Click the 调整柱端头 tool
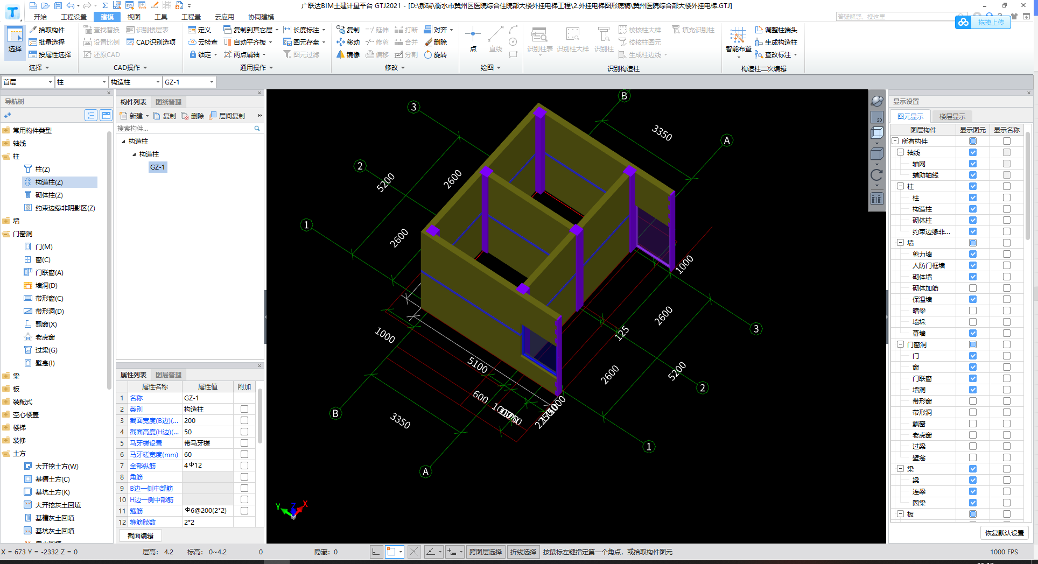This screenshot has width=1038, height=564. pos(776,30)
